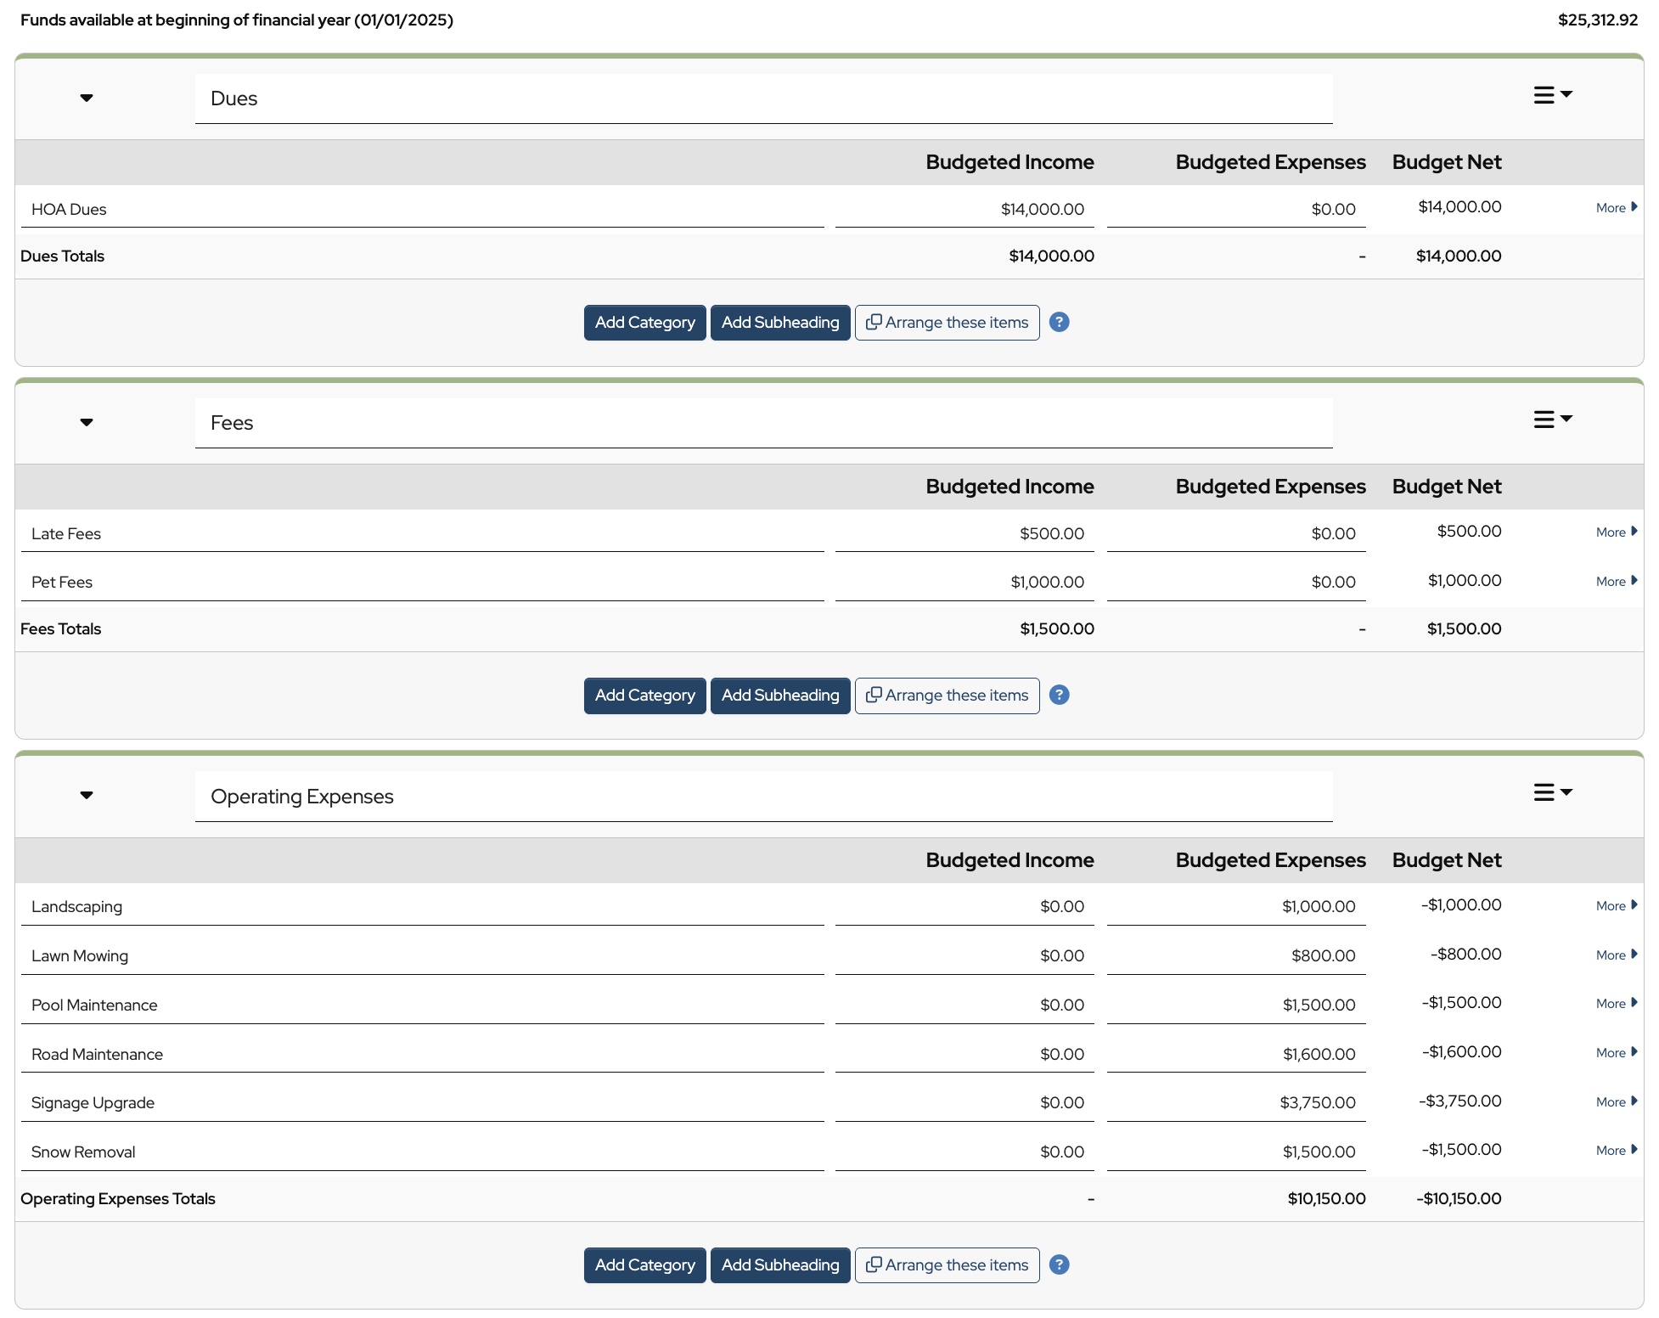Edit the Fees section title field
Viewport: 1659px width, 1318px height.
tap(762, 423)
